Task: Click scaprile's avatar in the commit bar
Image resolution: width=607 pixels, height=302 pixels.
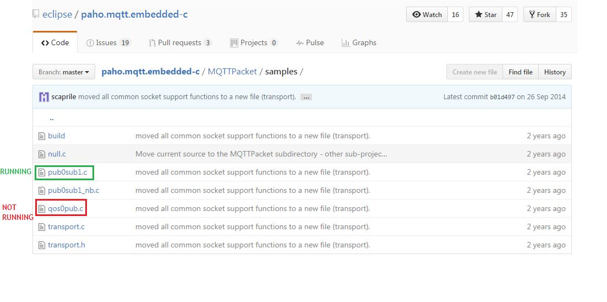Action: [x=44, y=97]
